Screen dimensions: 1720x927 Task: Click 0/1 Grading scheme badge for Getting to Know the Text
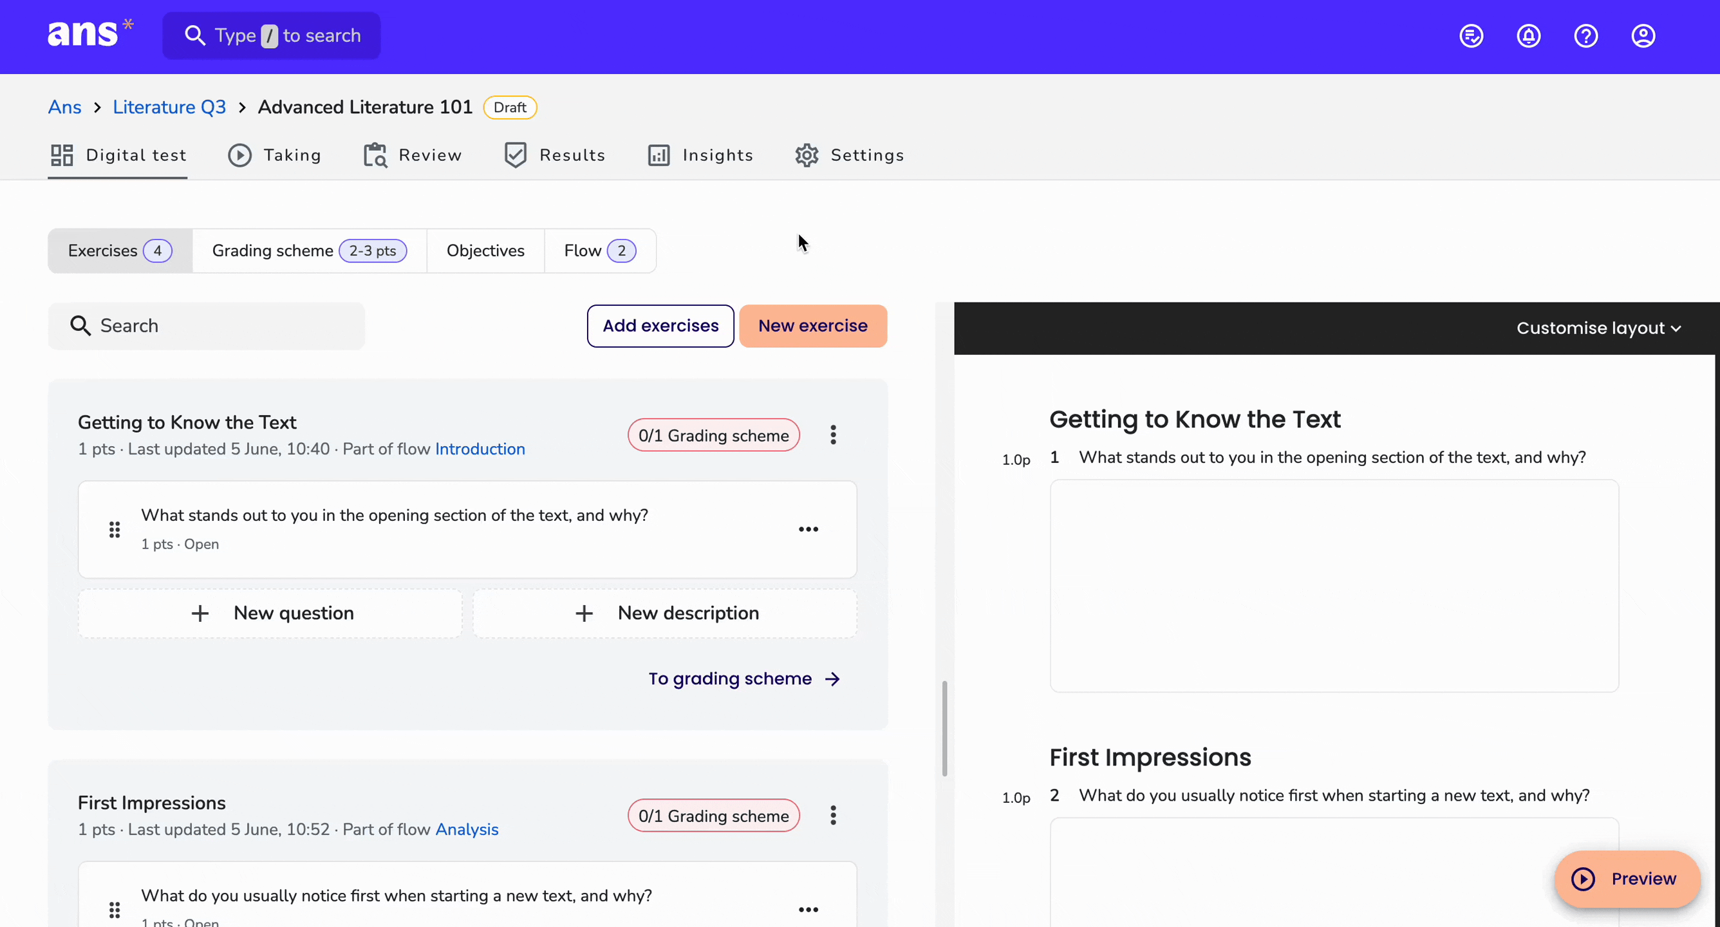pos(713,435)
